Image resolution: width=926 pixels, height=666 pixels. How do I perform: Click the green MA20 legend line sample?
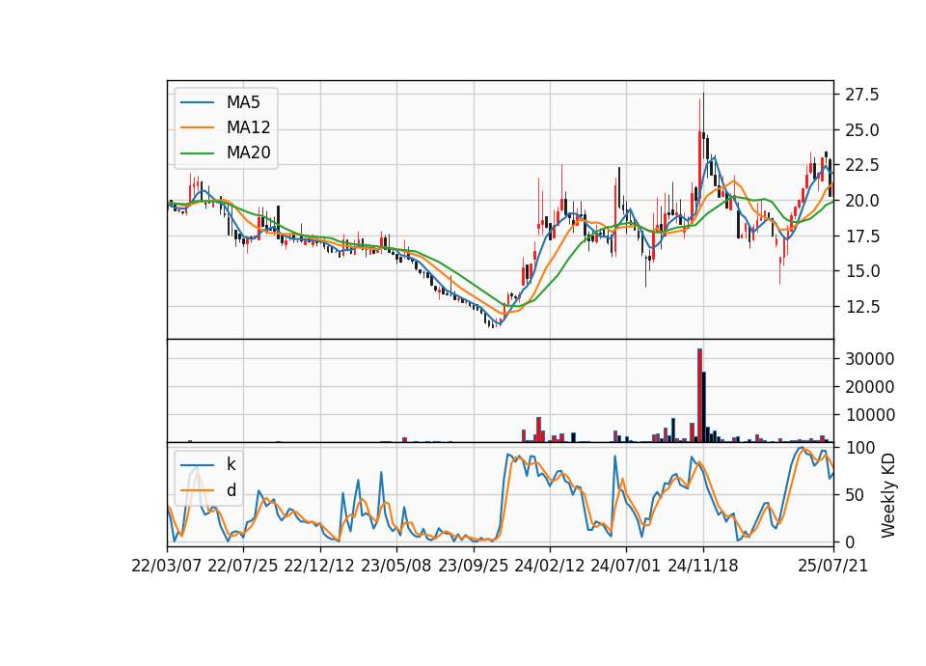point(197,153)
